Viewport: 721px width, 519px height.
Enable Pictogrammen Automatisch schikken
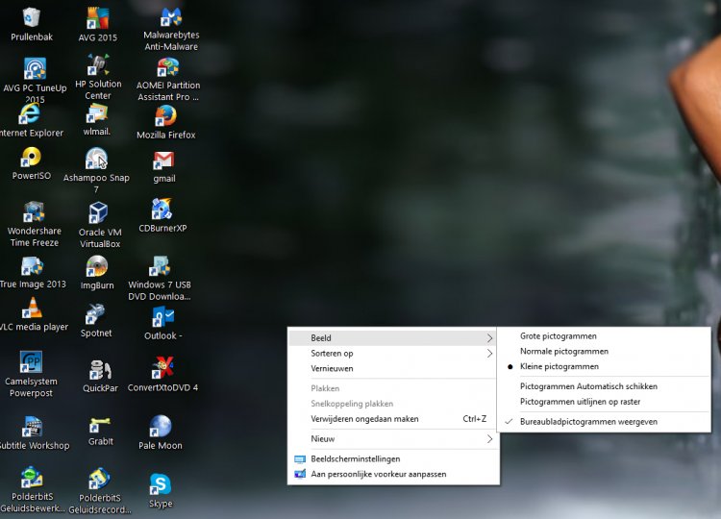coord(588,386)
